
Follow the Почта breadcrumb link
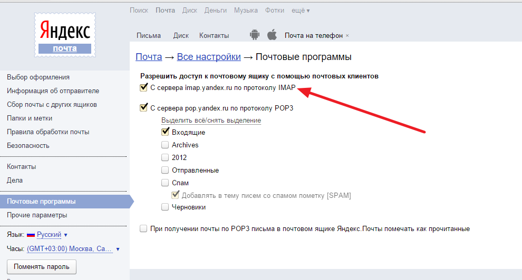tap(149, 57)
